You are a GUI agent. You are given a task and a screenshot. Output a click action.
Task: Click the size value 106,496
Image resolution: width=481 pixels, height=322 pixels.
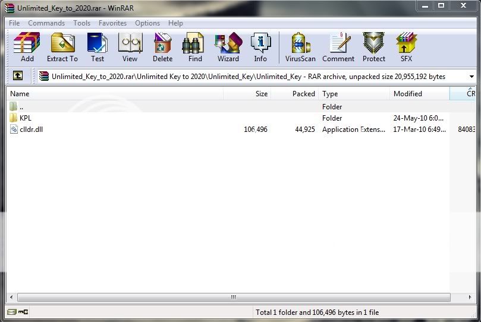(x=256, y=130)
